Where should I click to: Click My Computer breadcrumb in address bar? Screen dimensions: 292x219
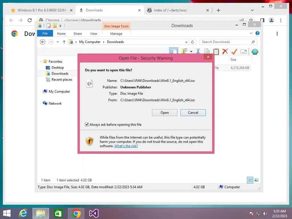(90, 42)
